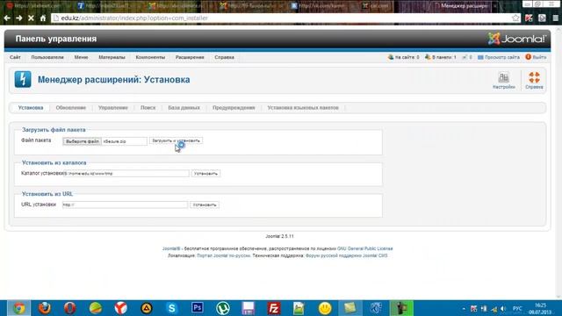This screenshot has height=316, width=562.
Task: Switch to the База данных tab
Action: click(x=184, y=108)
